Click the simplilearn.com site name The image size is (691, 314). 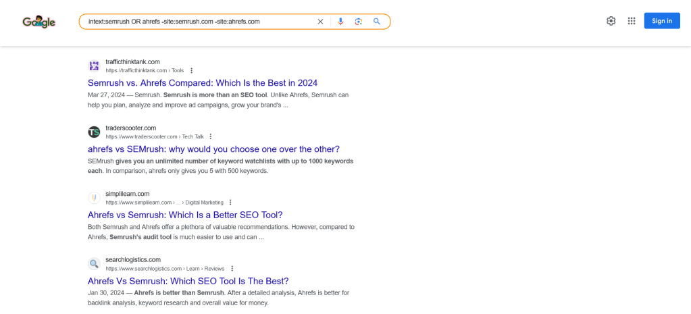point(128,194)
